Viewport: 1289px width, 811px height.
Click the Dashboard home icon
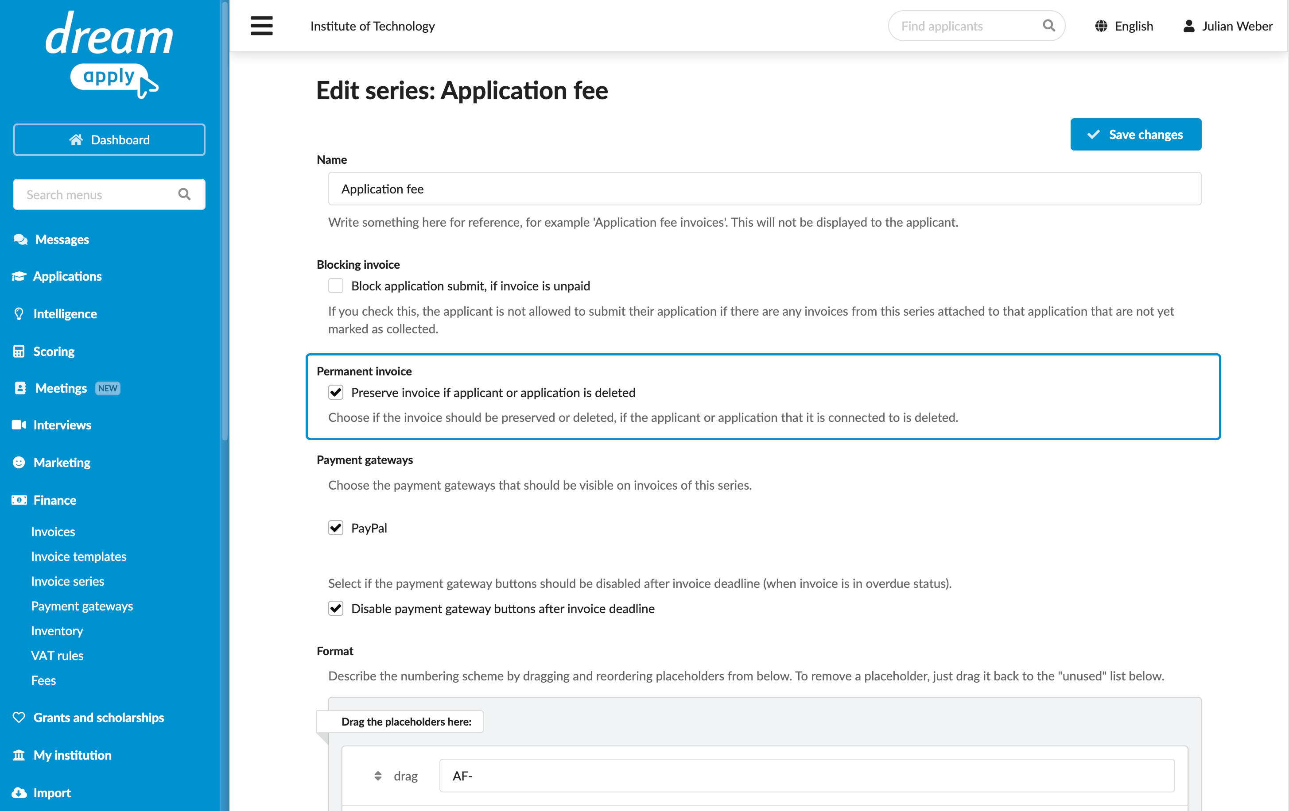point(76,139)
